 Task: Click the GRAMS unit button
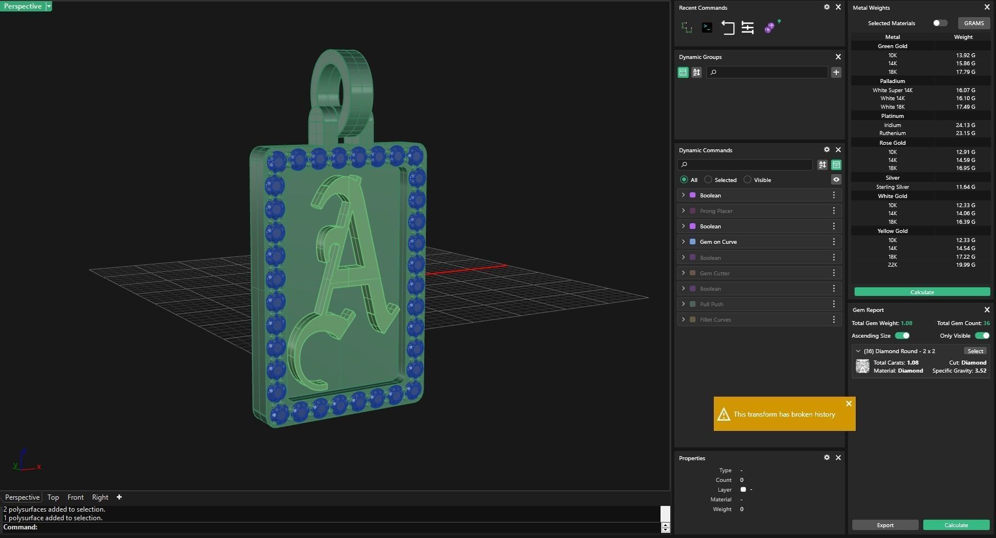(974, 23)
